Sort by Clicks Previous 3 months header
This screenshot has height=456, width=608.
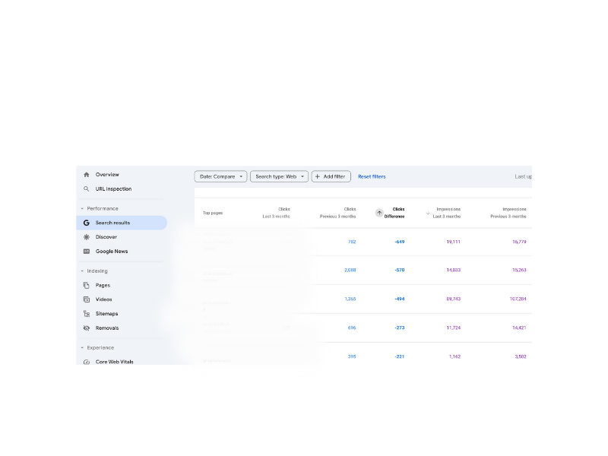click(337, 213)
